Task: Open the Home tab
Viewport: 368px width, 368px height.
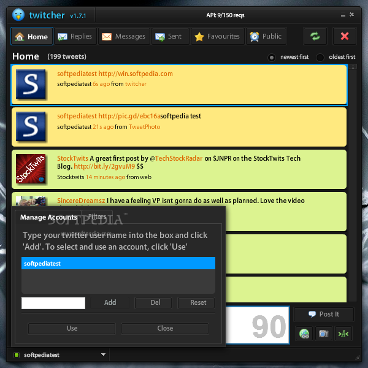Action: tap(32, 36)
